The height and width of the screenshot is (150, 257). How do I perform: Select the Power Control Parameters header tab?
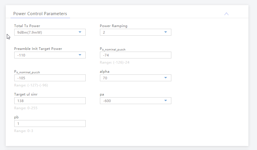(40, 14)
